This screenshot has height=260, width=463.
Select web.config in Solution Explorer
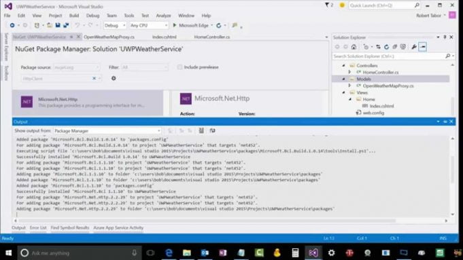pyautogui.click(x=373, y=113)
